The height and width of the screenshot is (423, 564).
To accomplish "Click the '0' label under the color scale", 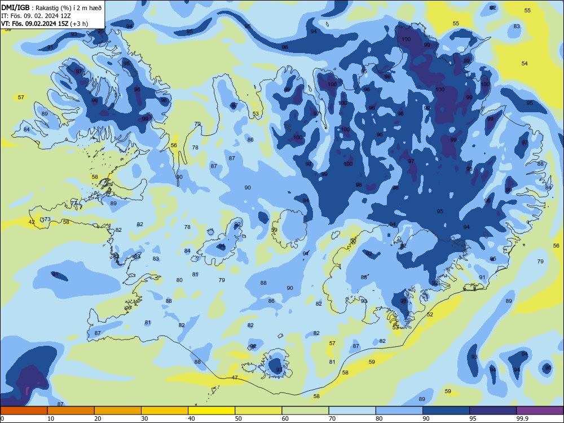I will pyautogui.click(x=2, y=418).
